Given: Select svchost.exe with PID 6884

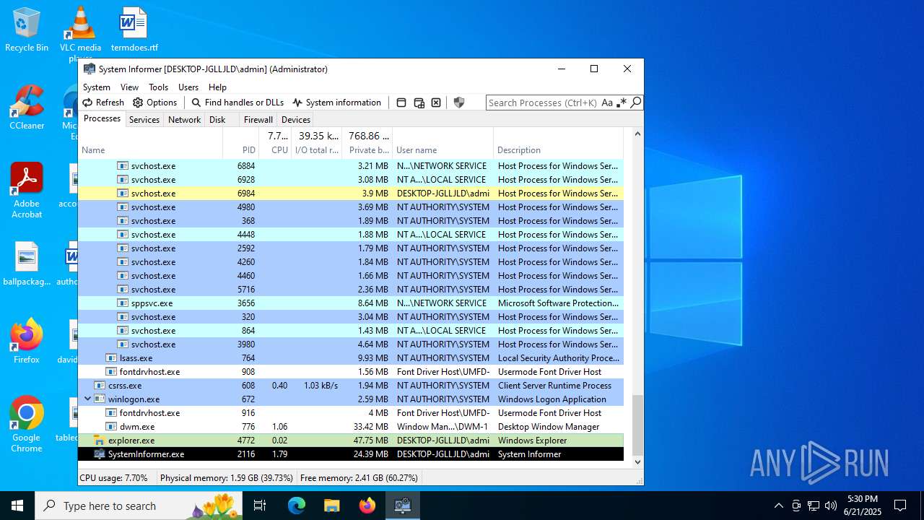Looking at the screenshot, I should pyautogui.click(x=351, y=166).
